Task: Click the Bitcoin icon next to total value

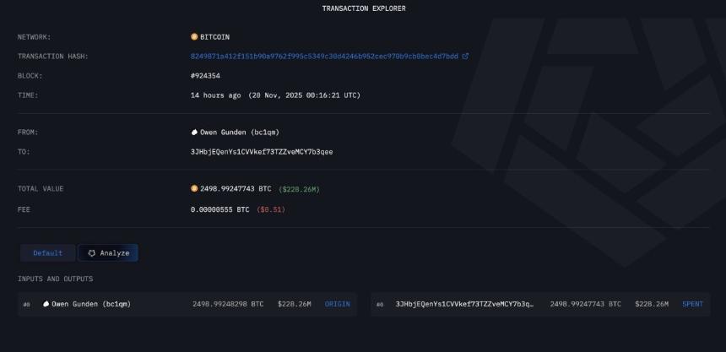Action: coord(194,188)
